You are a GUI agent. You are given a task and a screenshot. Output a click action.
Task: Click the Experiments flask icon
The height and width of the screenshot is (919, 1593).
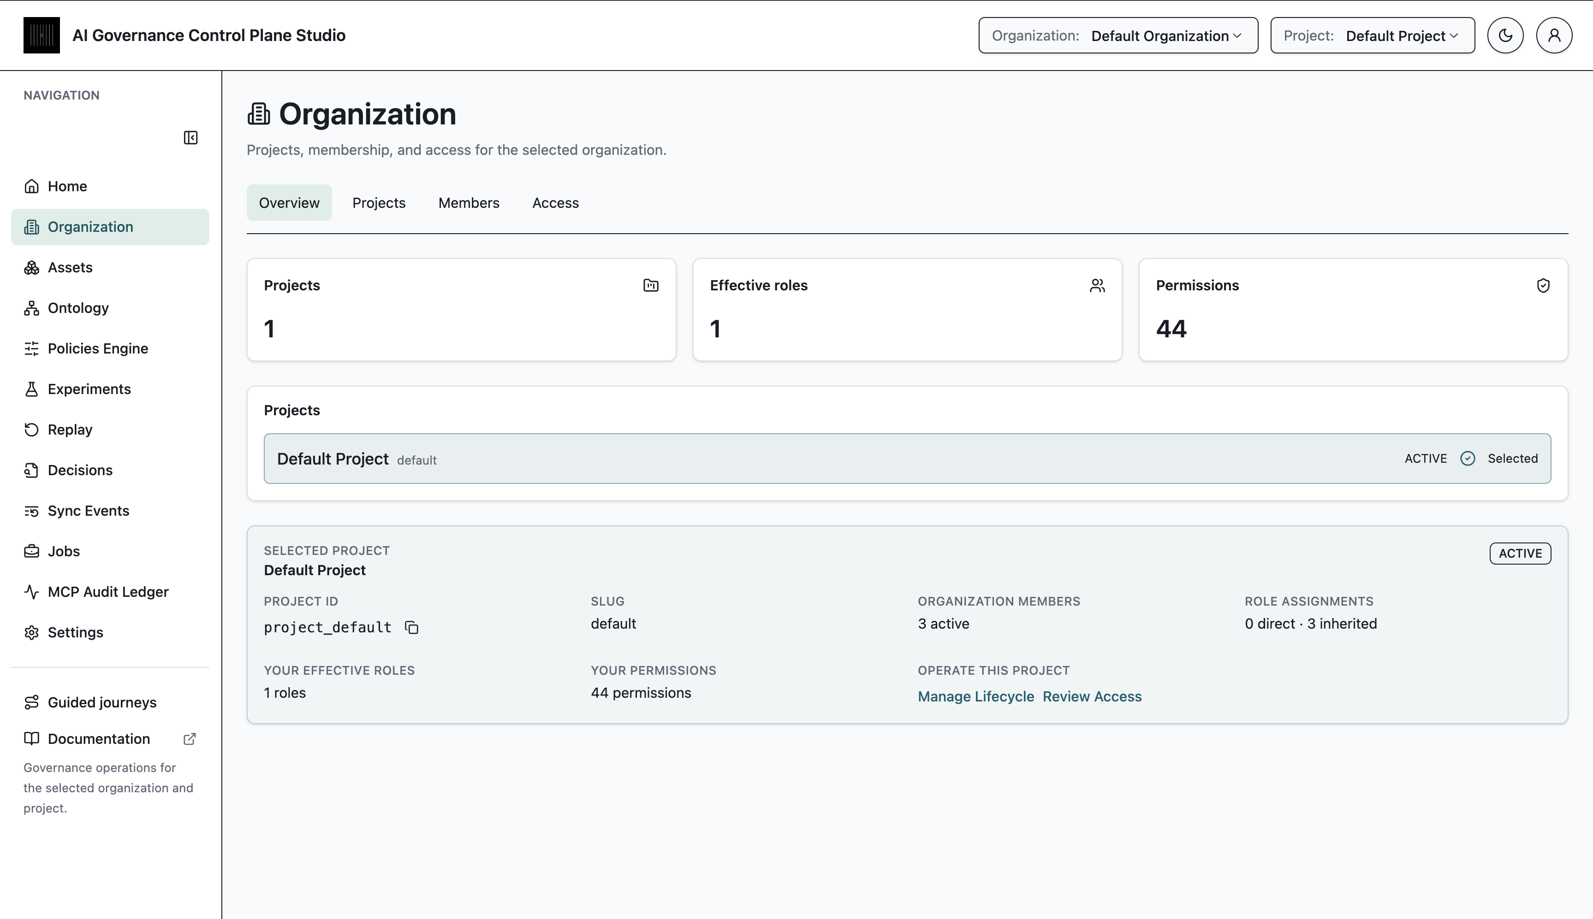(x=31, y=389)
